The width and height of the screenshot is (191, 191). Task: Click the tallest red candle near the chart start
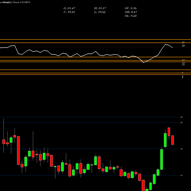[18, 151]
